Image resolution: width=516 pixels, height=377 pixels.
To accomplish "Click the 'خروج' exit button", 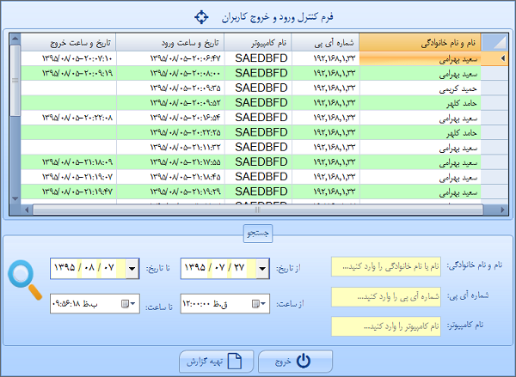I will (291, 362).
